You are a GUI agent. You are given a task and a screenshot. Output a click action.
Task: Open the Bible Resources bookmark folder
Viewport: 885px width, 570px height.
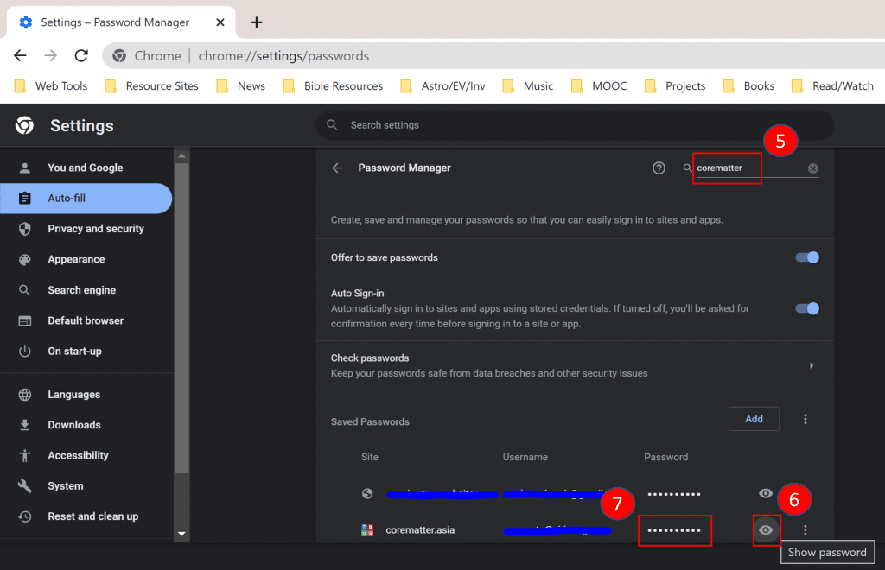point(333,86)
